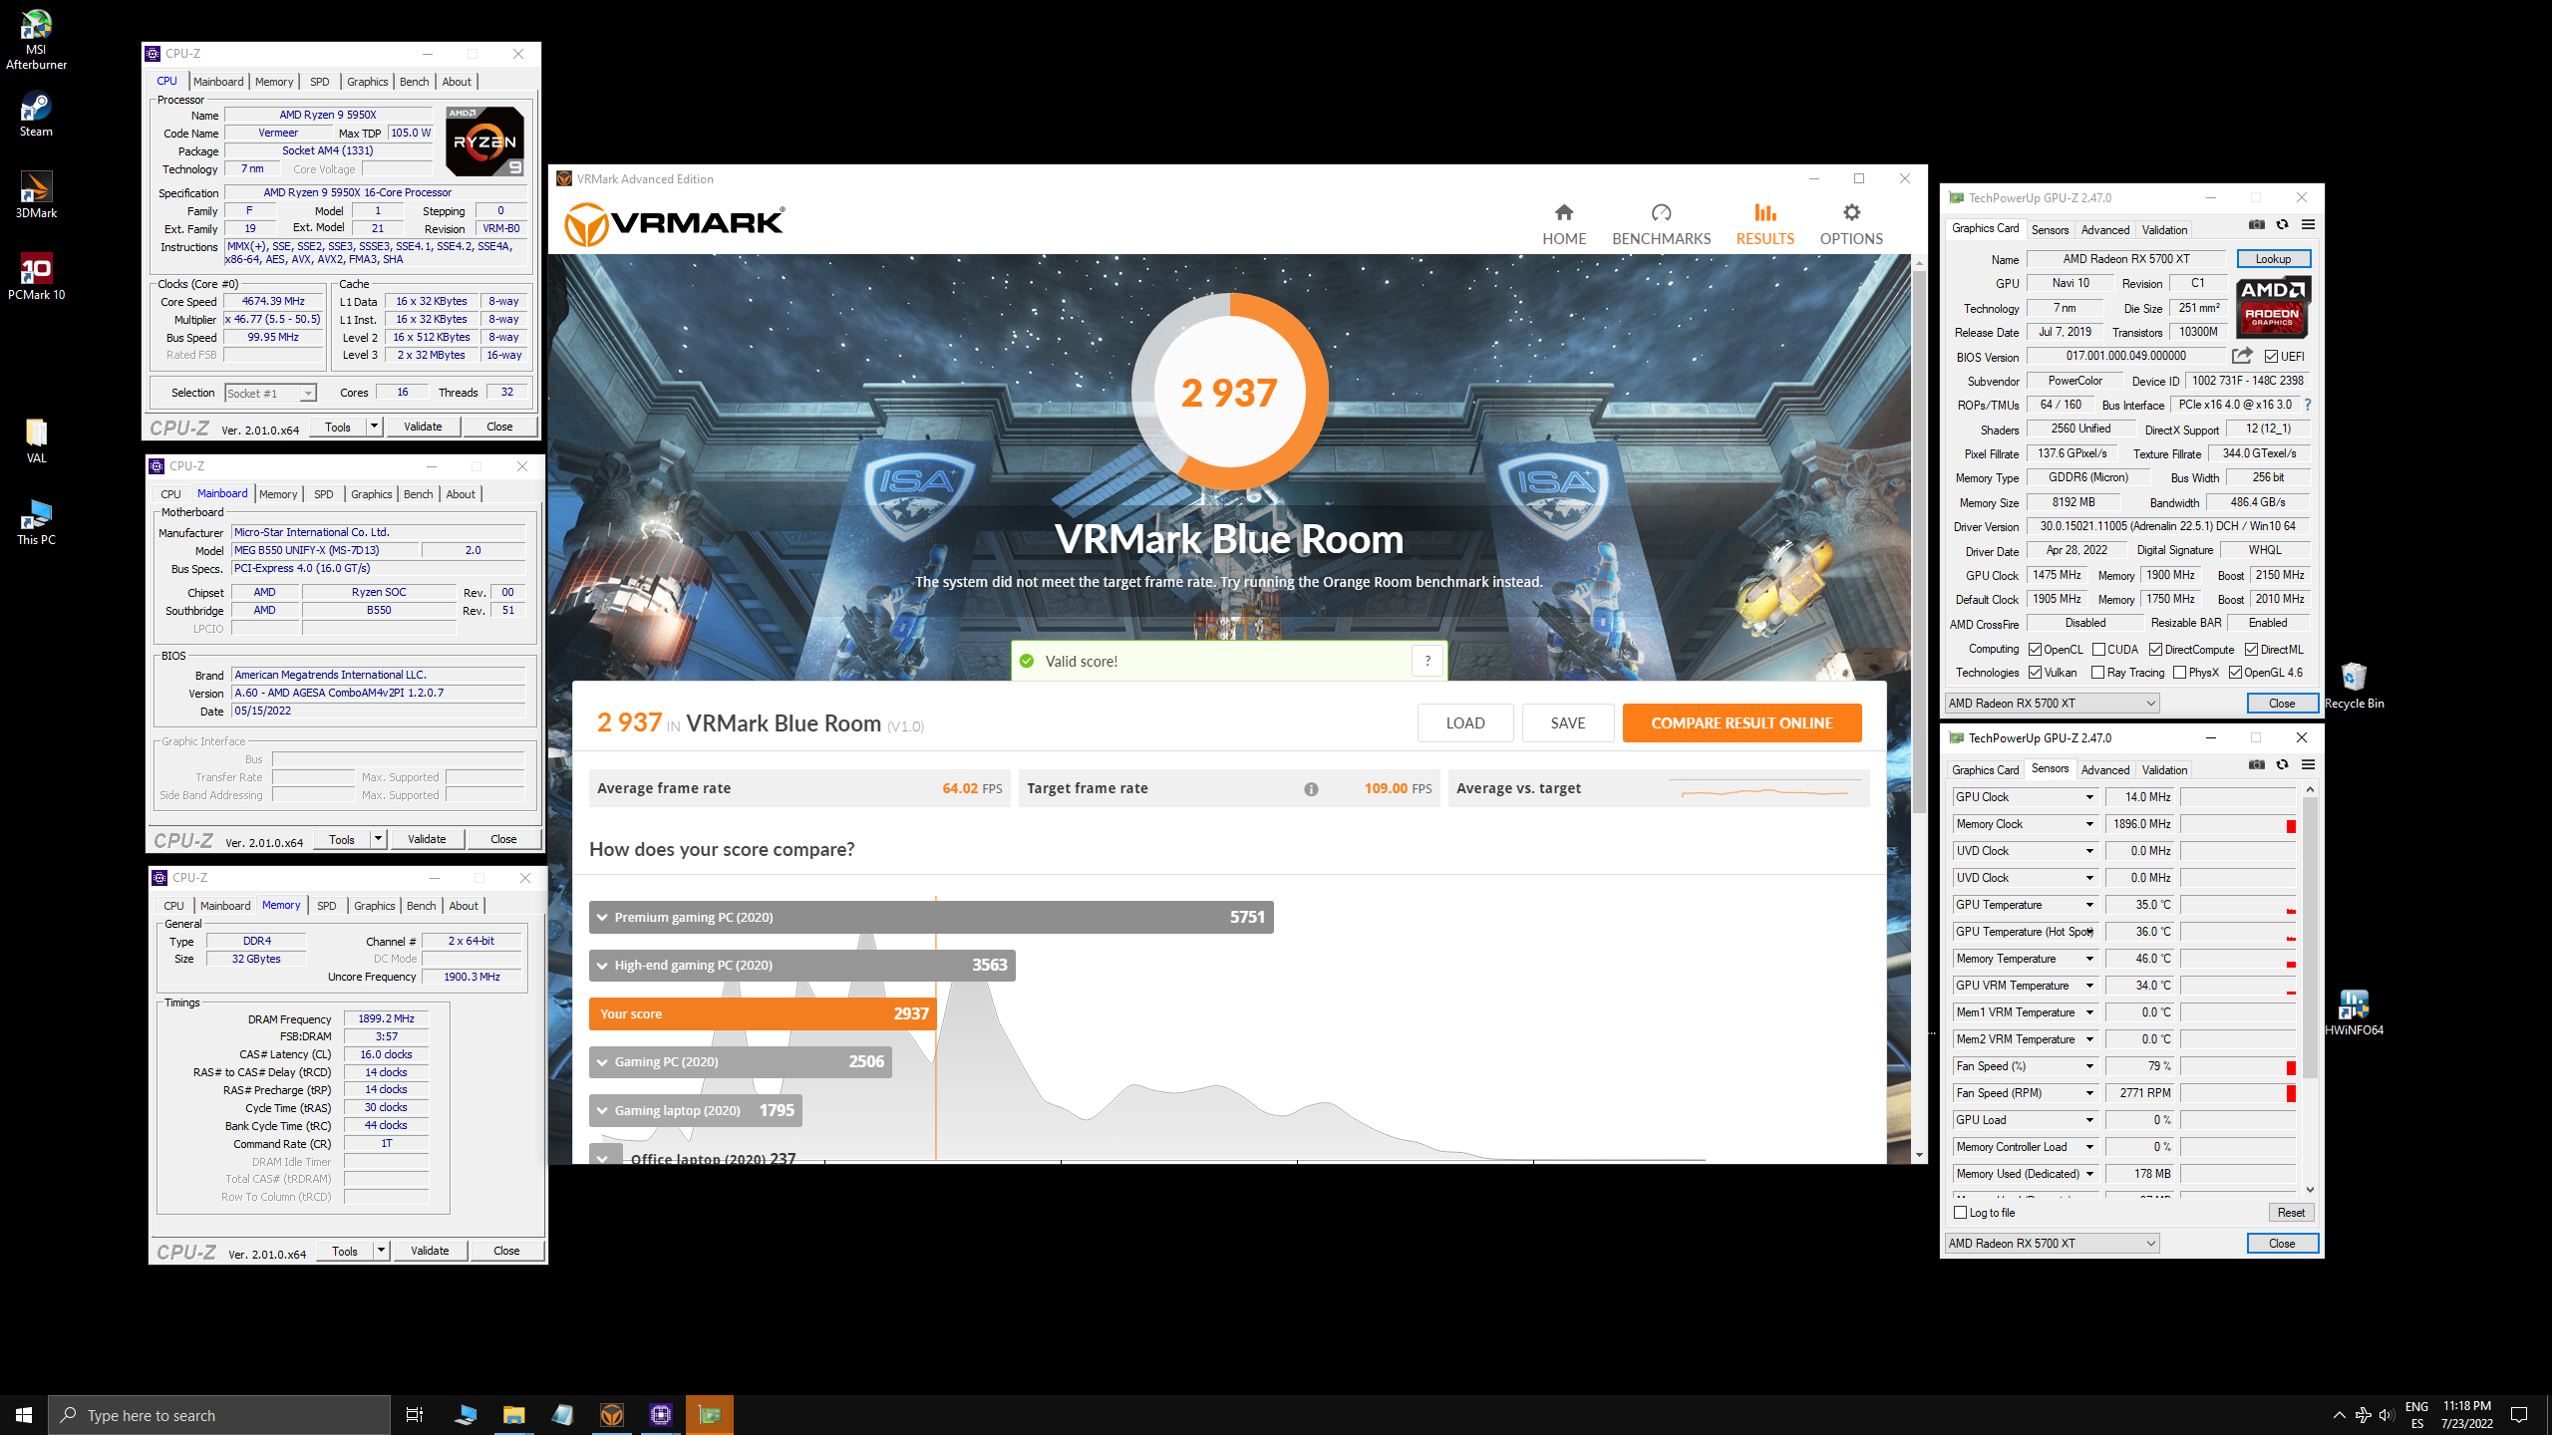Screen dimensions: 2552x1435
Task: Open File Explorer from taskbar
Action: (x=513, y=1415)
